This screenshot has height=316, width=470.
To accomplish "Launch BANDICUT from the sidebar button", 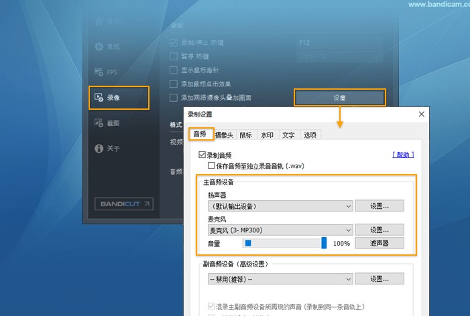I will pyautogui.click(x=124, y=204).
